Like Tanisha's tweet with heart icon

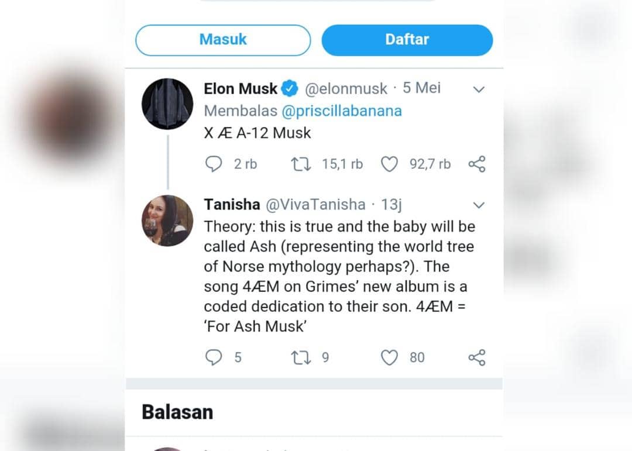point(389,357)
